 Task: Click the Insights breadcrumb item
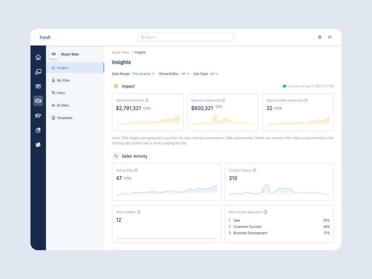pos(140,52)
